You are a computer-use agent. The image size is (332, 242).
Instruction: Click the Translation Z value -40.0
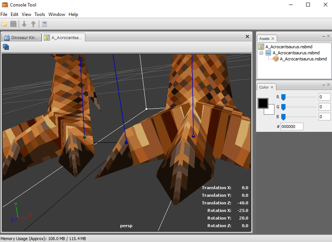point(243,203)
